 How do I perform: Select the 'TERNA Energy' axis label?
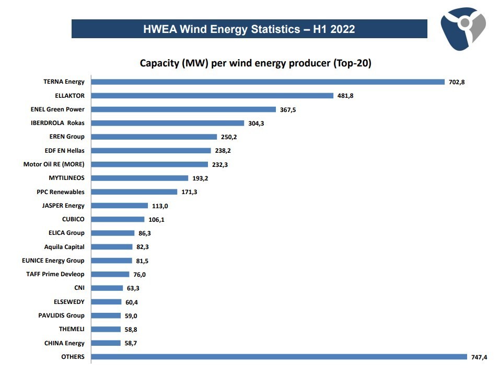click(64, 82)
